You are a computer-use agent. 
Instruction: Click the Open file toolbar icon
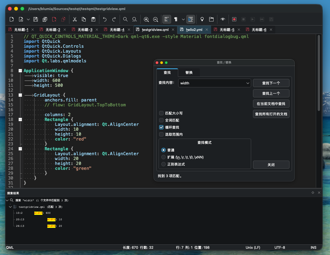pos(21,19)
